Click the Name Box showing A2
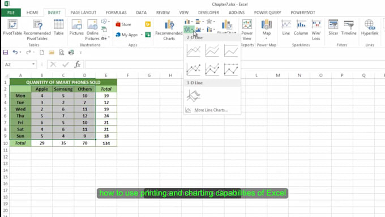 point(20,65)
